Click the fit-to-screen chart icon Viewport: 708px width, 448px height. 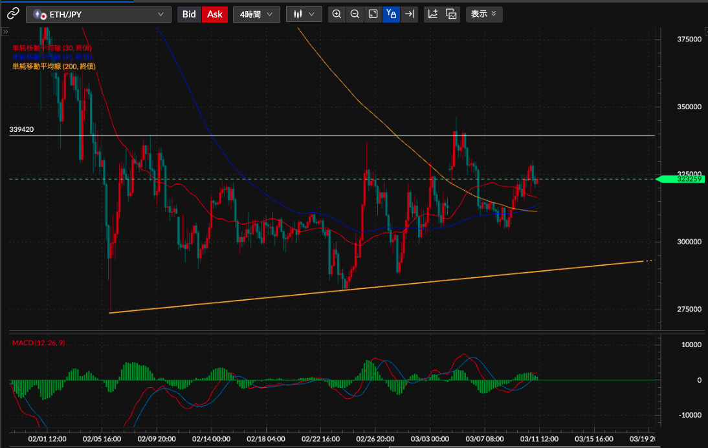click(x=373, y=14)
